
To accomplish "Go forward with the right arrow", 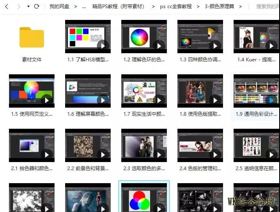I will click(x=19, y=6).
